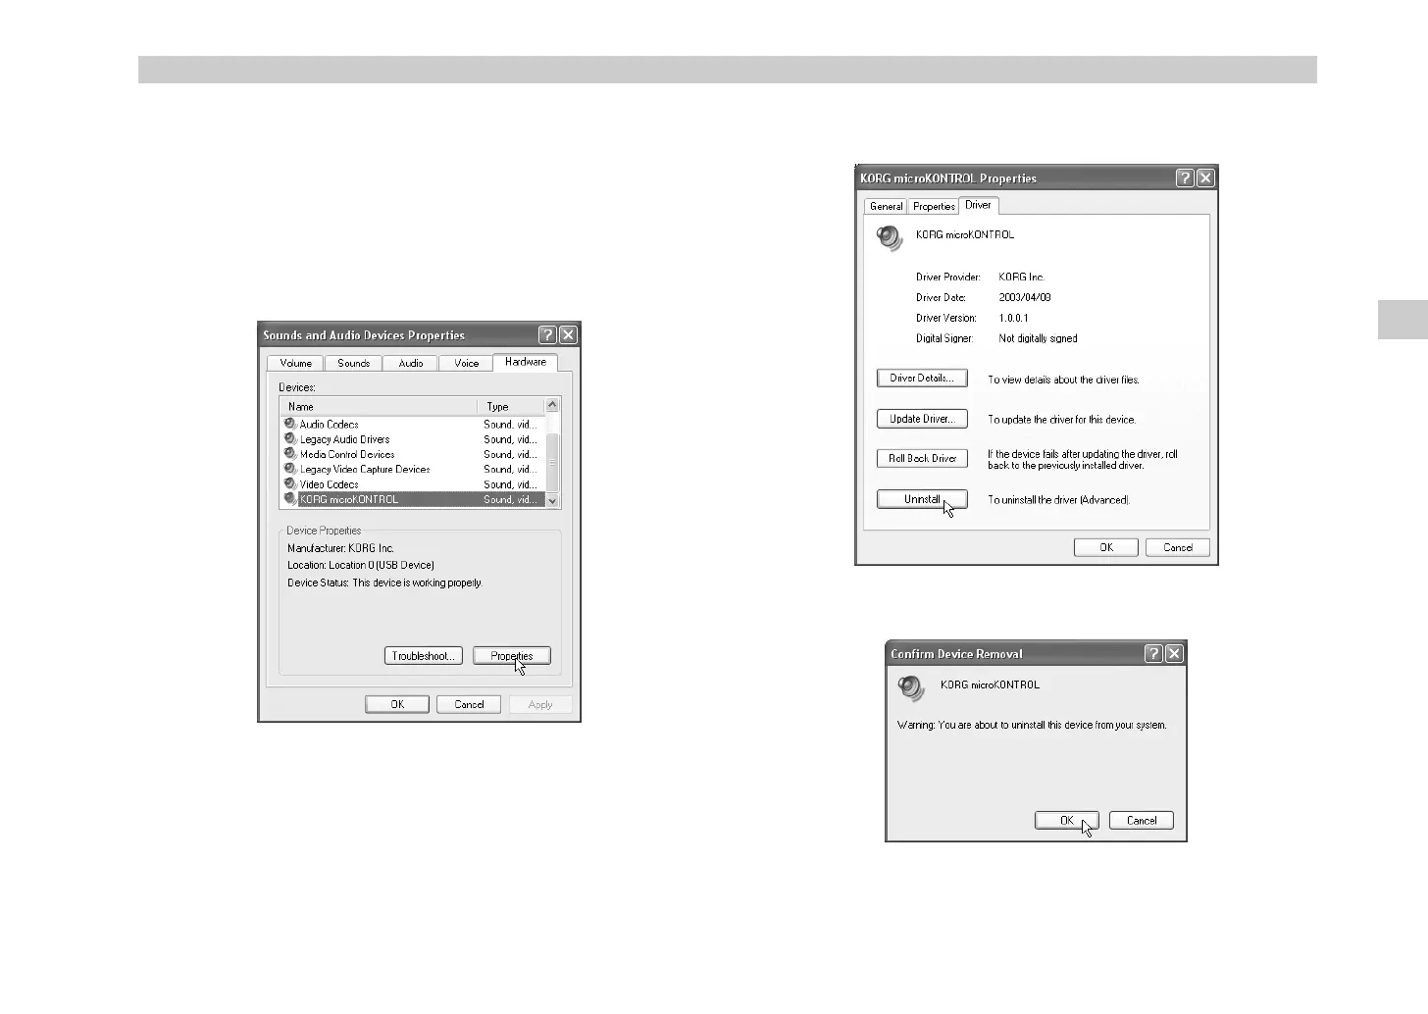Click the speaker icon in KORG microKONTROL Properties
Viewport: 1428px width, 1014px height.
[890, 237]
